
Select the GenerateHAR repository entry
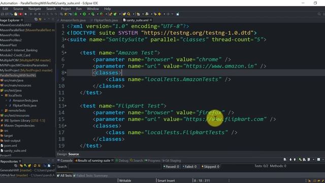pyautogui.click(x=27, y=170)
